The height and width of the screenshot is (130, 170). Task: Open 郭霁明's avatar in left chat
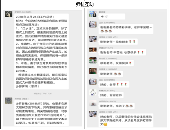click(x=9, y=101)
